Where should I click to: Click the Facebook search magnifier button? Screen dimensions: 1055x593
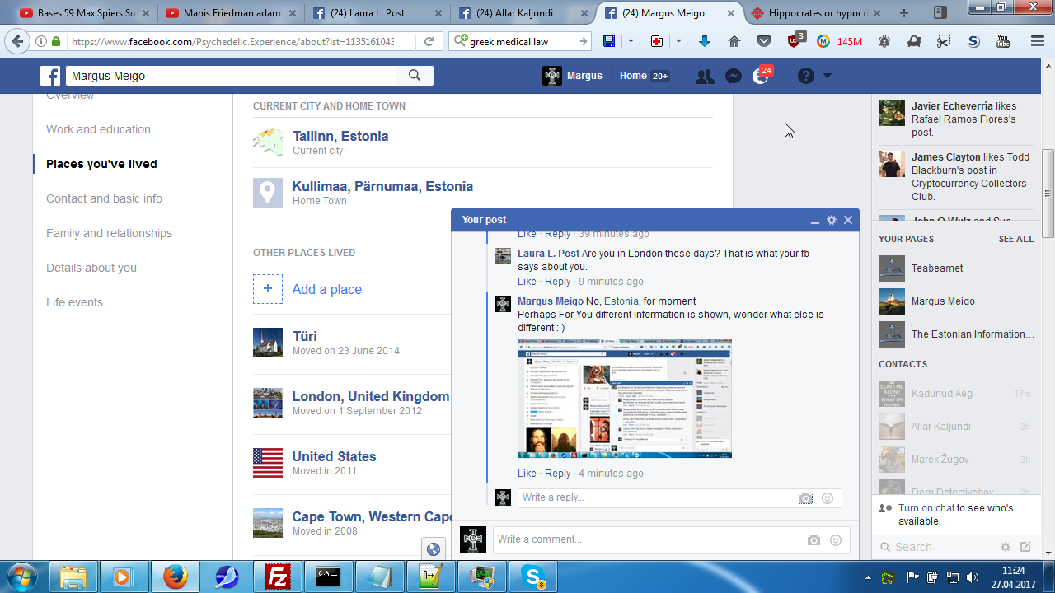pos(415,76)
